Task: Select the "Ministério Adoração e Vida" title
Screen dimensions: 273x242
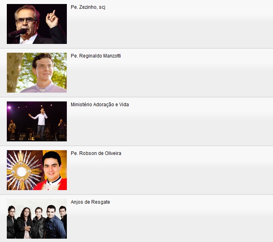Action: click(100, 105)
